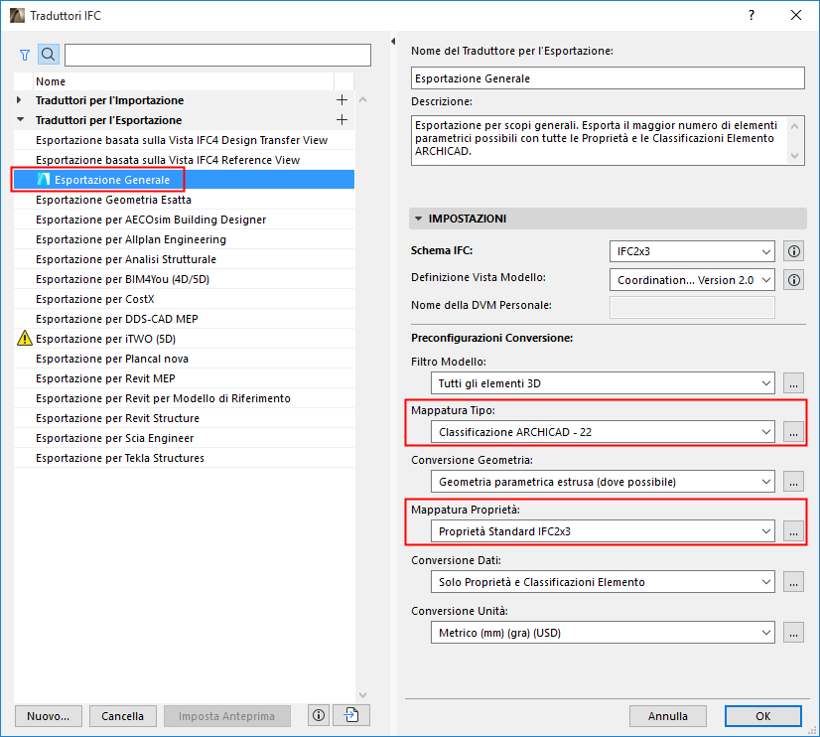Select Revit per Modello di Riferimento
This screenshot has height=737, width=820.
(184, 398)
